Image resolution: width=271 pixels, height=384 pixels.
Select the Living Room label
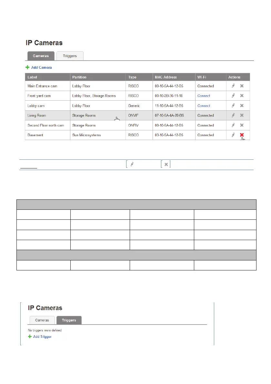[37, 115]
